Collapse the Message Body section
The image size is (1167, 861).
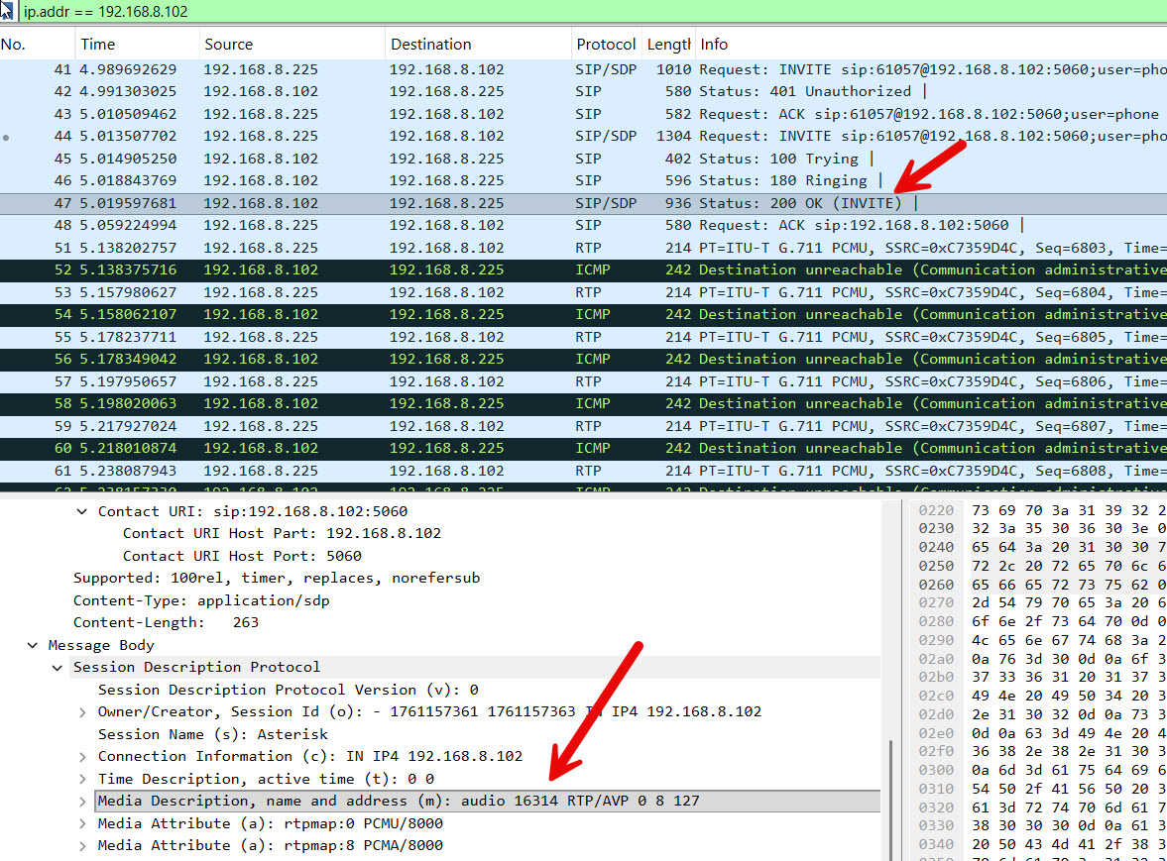[33, 646]
